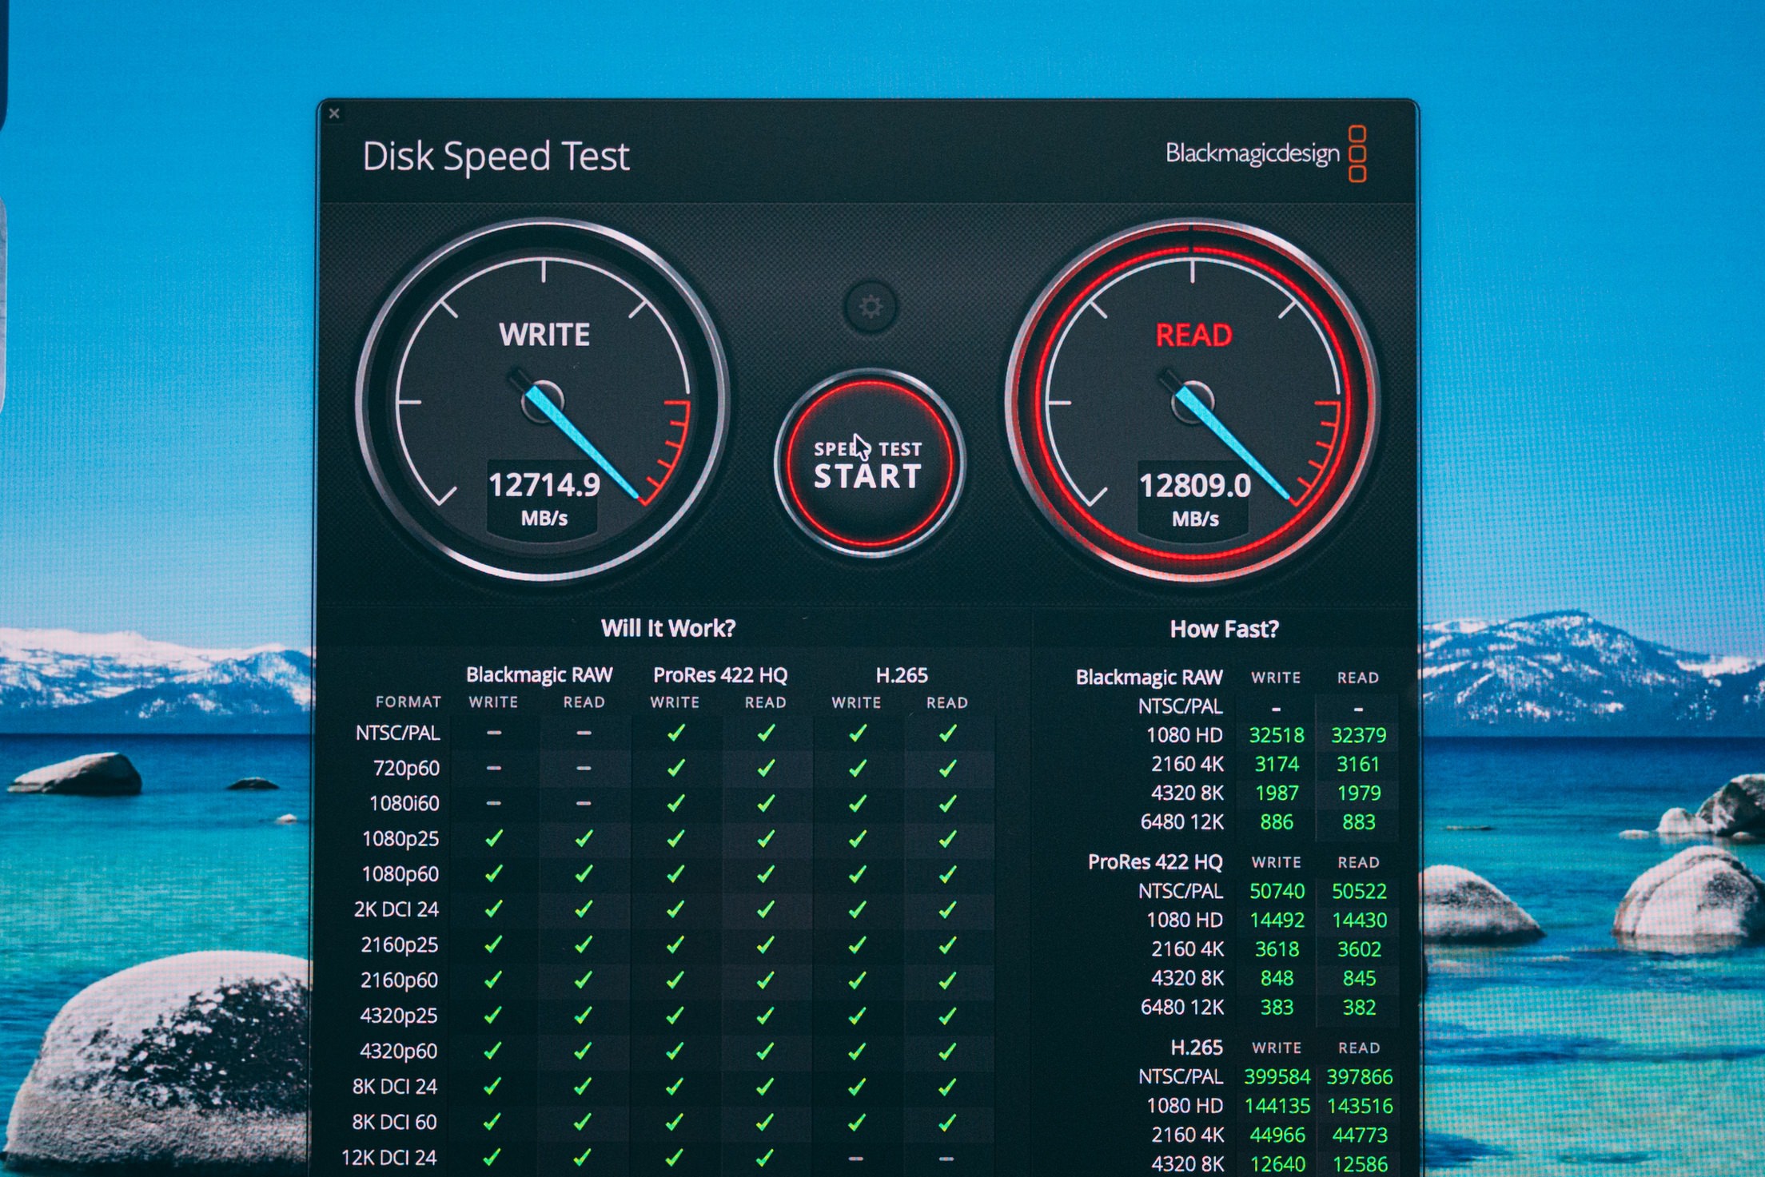Click the 8K DCI 60 H.265 read checkmark
This screenshot has height=1177, width=1765.
point(946,1122)
